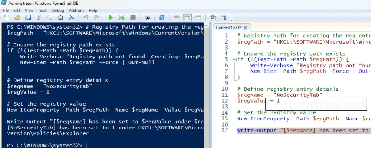Click "# Set the registry value" in the console
Viewport: 371px width, 148px height.
pos(46,104)
